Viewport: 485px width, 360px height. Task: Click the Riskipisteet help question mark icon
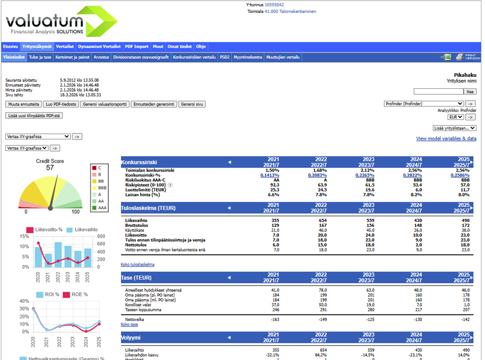[170, 185]
